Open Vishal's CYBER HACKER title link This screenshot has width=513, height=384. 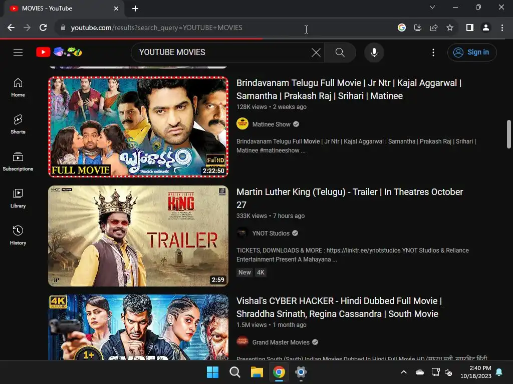coord(339,307)
